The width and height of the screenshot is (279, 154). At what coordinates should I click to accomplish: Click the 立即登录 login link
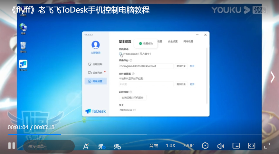click(96, 53)
